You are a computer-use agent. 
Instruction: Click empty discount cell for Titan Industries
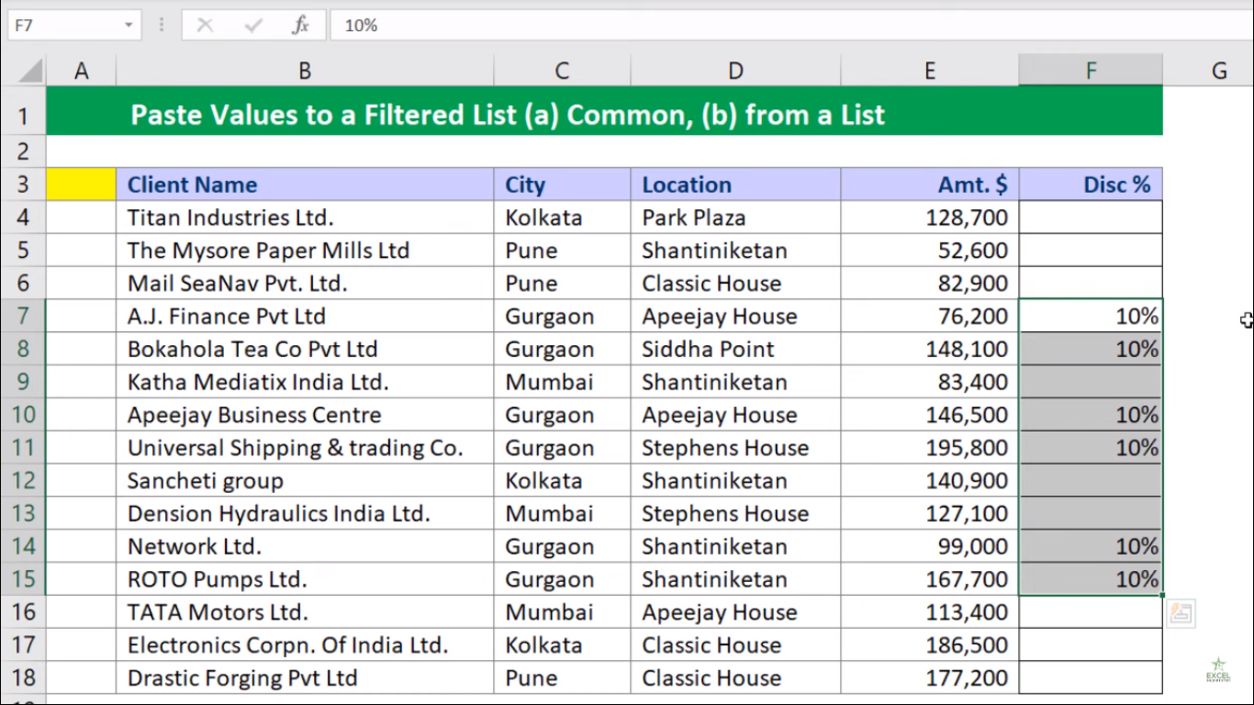click(1091, 218)
